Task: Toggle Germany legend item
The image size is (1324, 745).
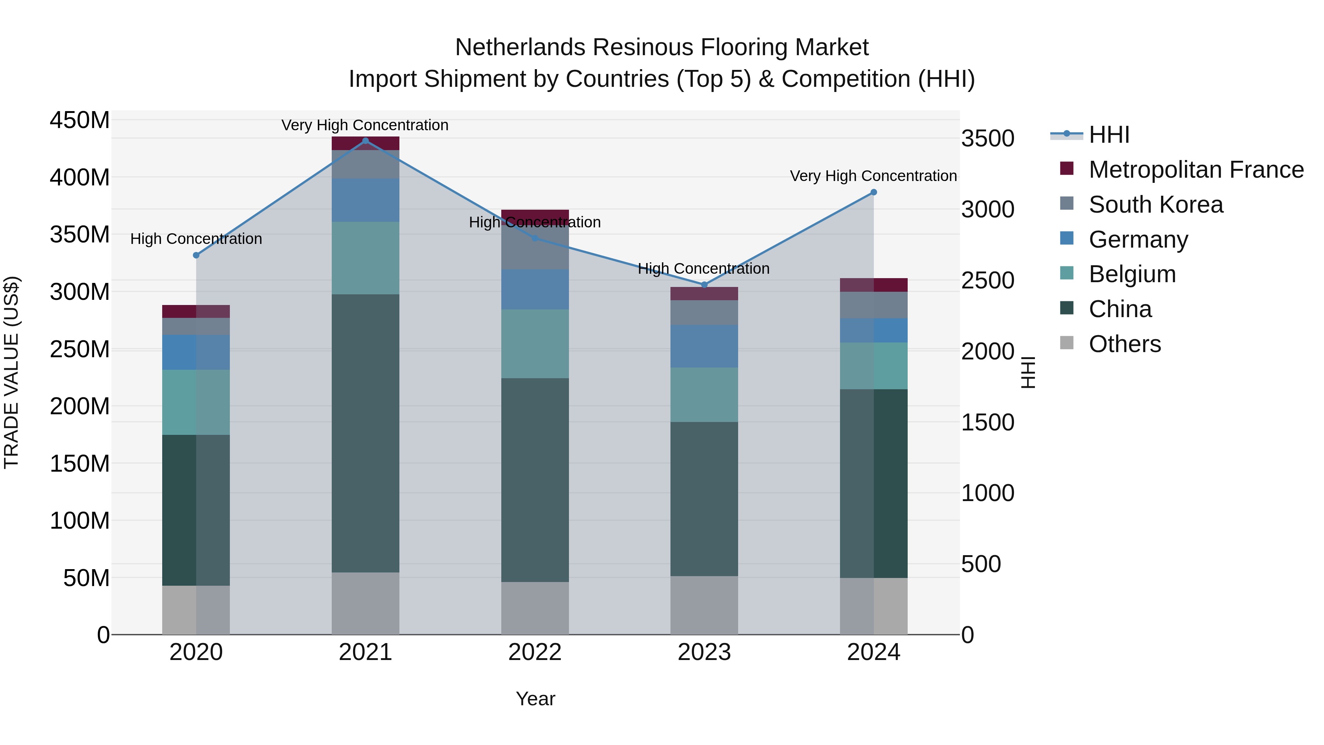Action: tap(1124, 239)
